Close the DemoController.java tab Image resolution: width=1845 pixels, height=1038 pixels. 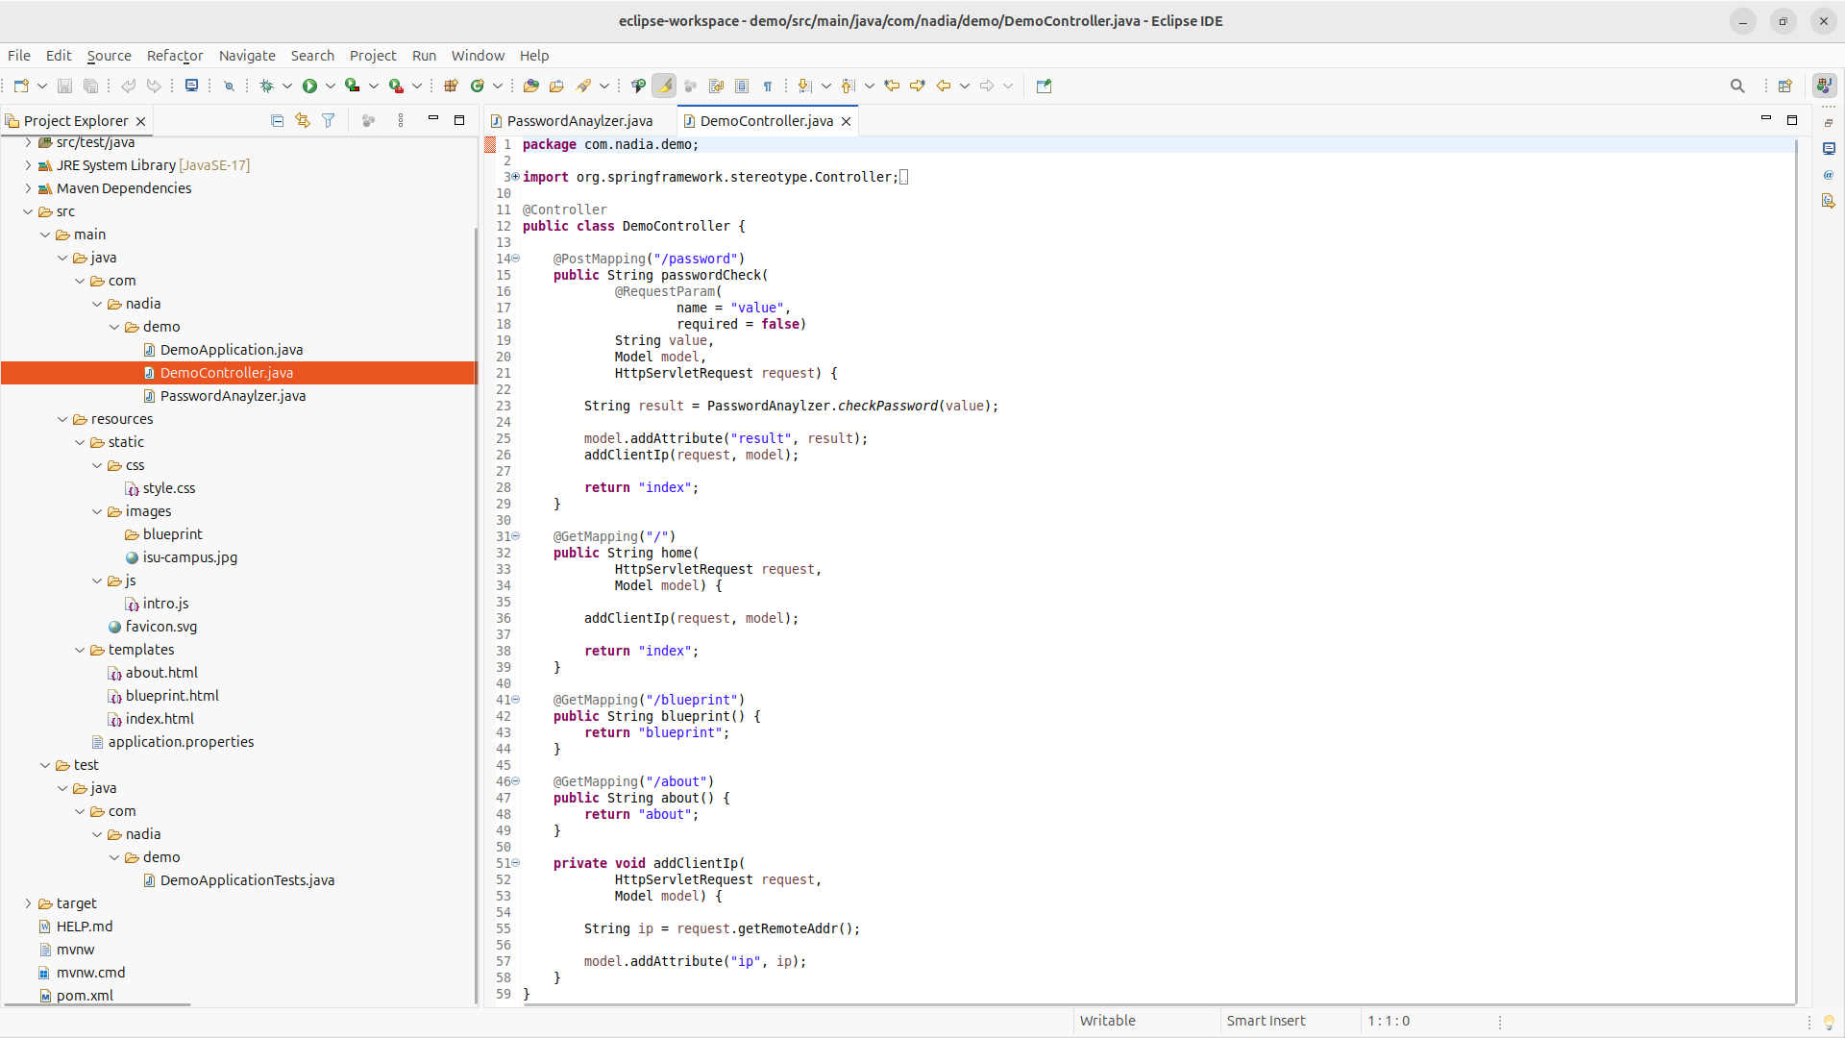coord(847,121)
